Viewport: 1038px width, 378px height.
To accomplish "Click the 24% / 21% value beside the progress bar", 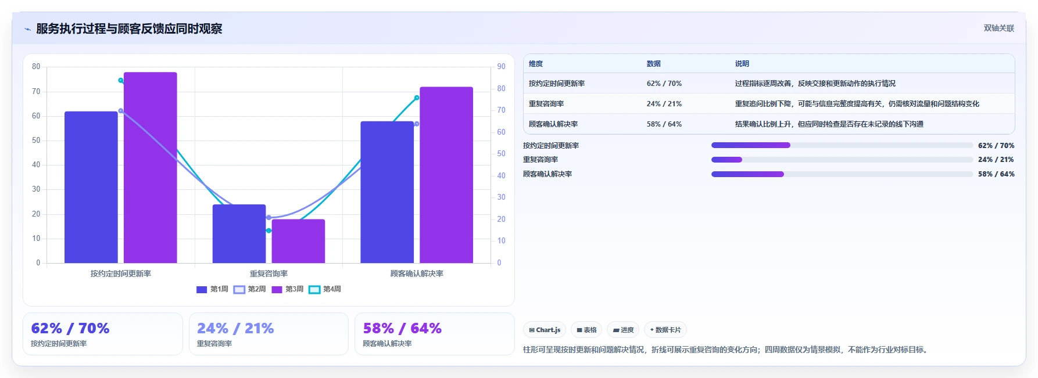I will click(x=996, y=160).
